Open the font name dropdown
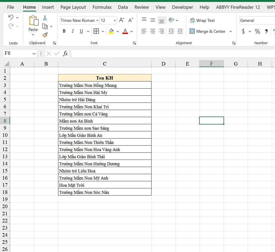This screenshot has height=252, width=275. pyautogui.click(x=97, y=21)
